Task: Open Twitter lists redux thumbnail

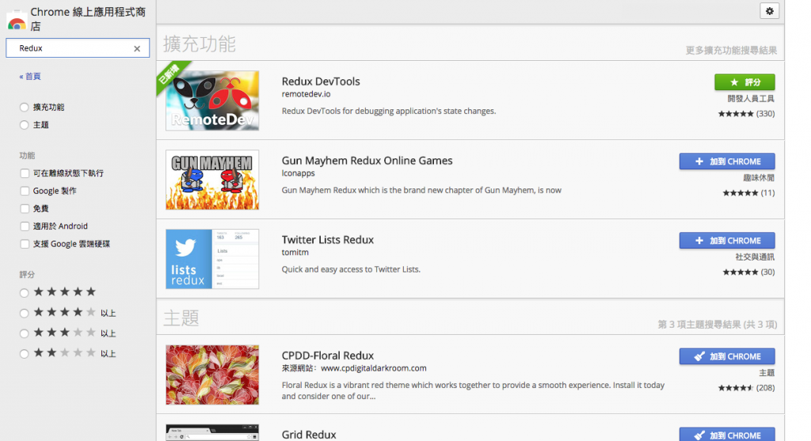Action: [x=212, y=258]
